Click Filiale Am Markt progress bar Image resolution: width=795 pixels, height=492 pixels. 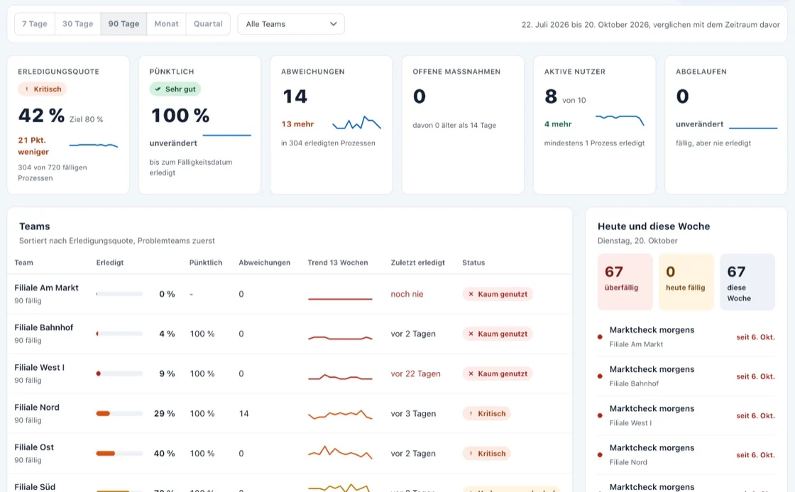(119, 294)
